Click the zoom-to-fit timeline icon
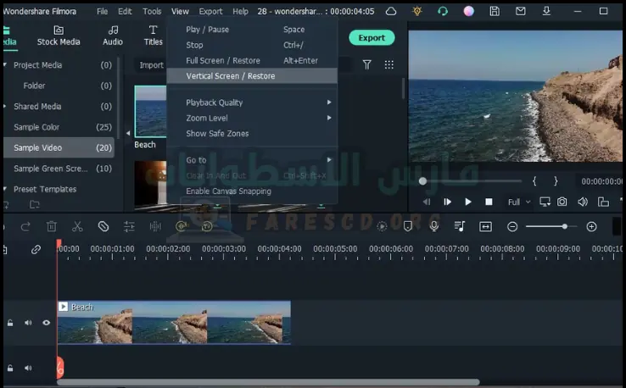626x388 pixels. point(485,226)
